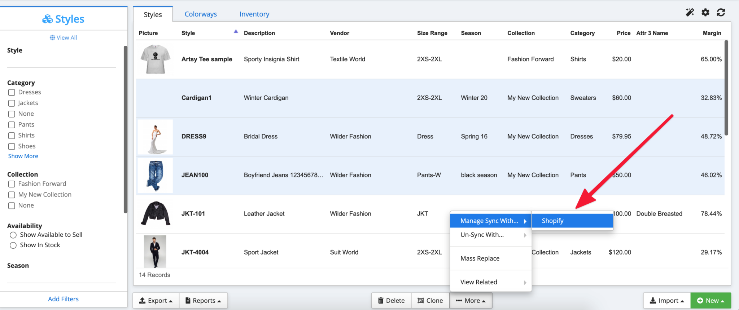
Task: Click the Add Filters link
Action: (x=63, y=299)
